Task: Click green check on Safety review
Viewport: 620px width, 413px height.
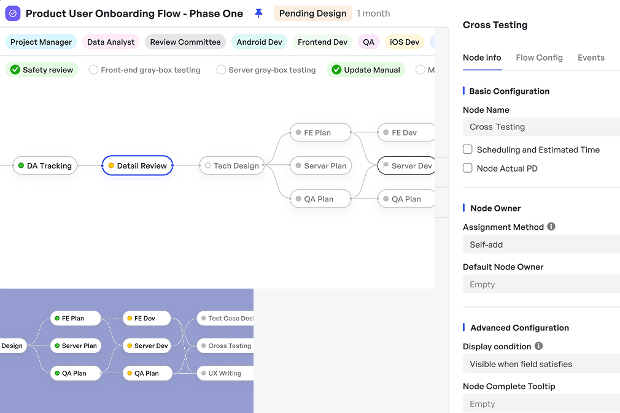Action: point(15,70)
